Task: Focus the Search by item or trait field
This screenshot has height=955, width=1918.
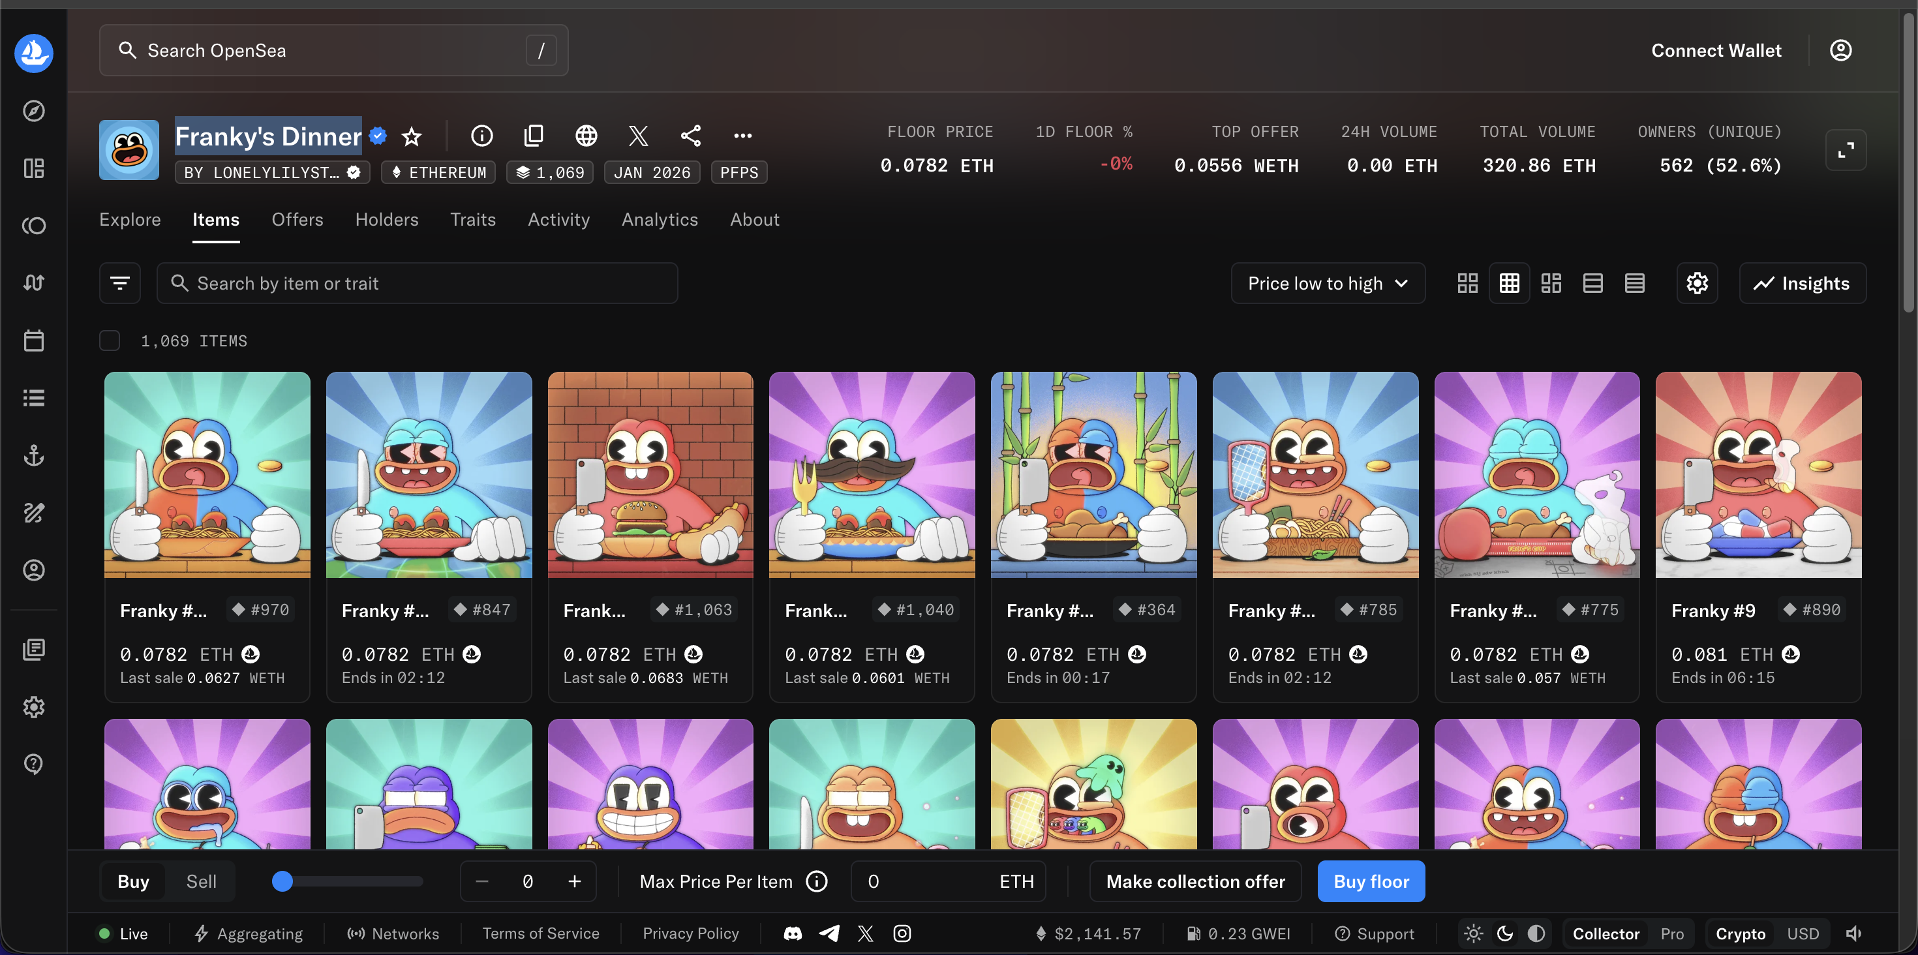Action: click(417, 283)
